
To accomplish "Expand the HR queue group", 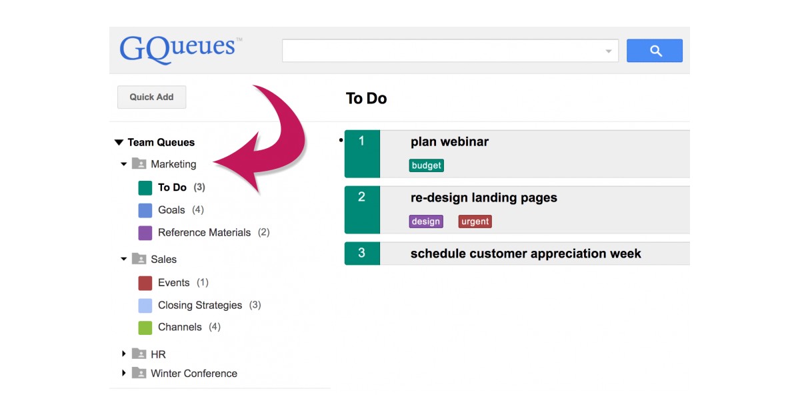I will click(124, 354).
